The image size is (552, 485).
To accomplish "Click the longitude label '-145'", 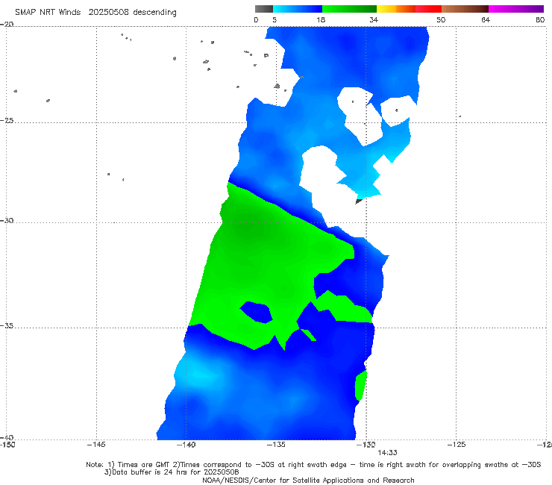I will 96,445.
